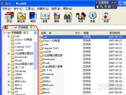Screen dimensions: 126x95
Task: Open the 帮助(H) menu
Action: coord(68,9)
